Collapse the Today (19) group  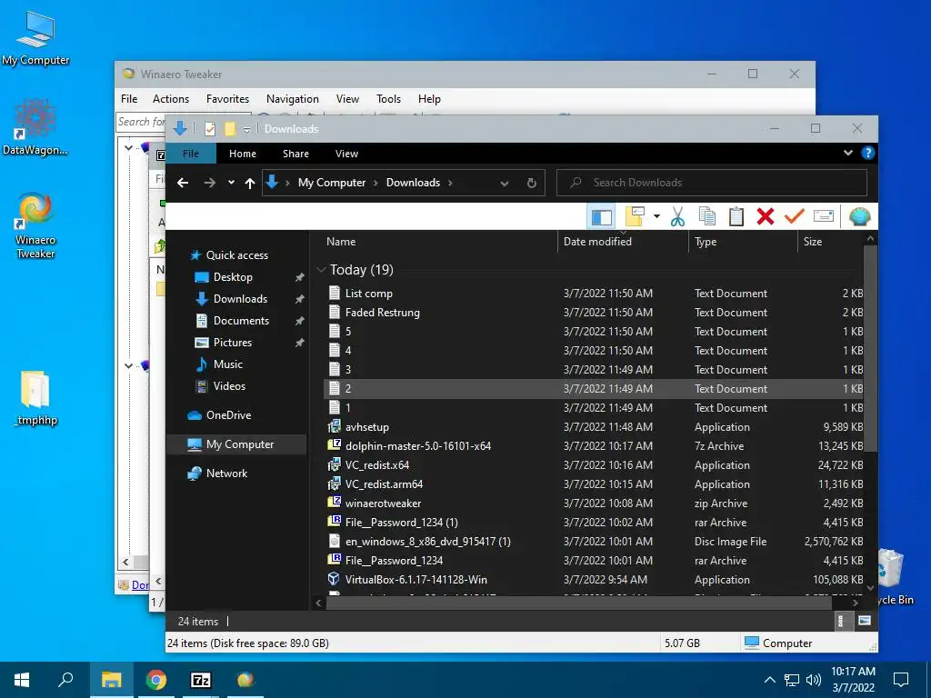(321, 269)
